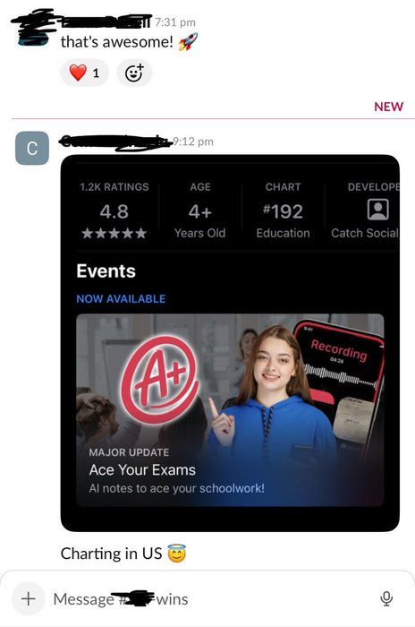Tap the 7:31 pm message timestamp
Viewport: 415px width, 627px height.
pyautogui.click(x=175, y=22)
